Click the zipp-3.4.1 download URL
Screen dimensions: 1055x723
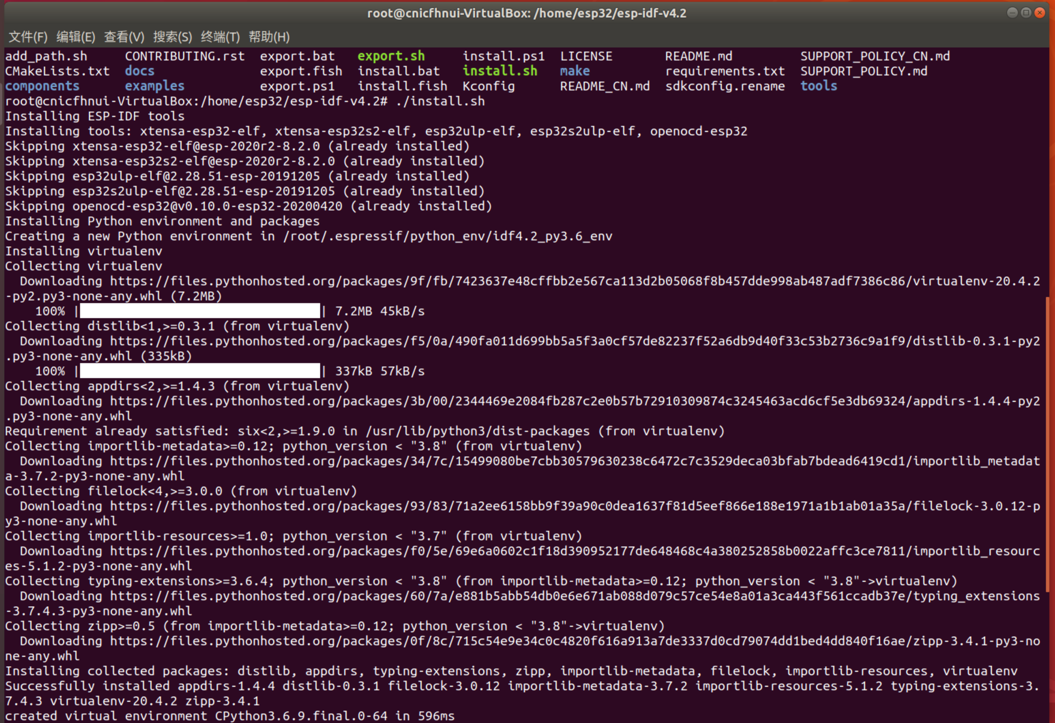pyautogui.click(x=500, y=641)
